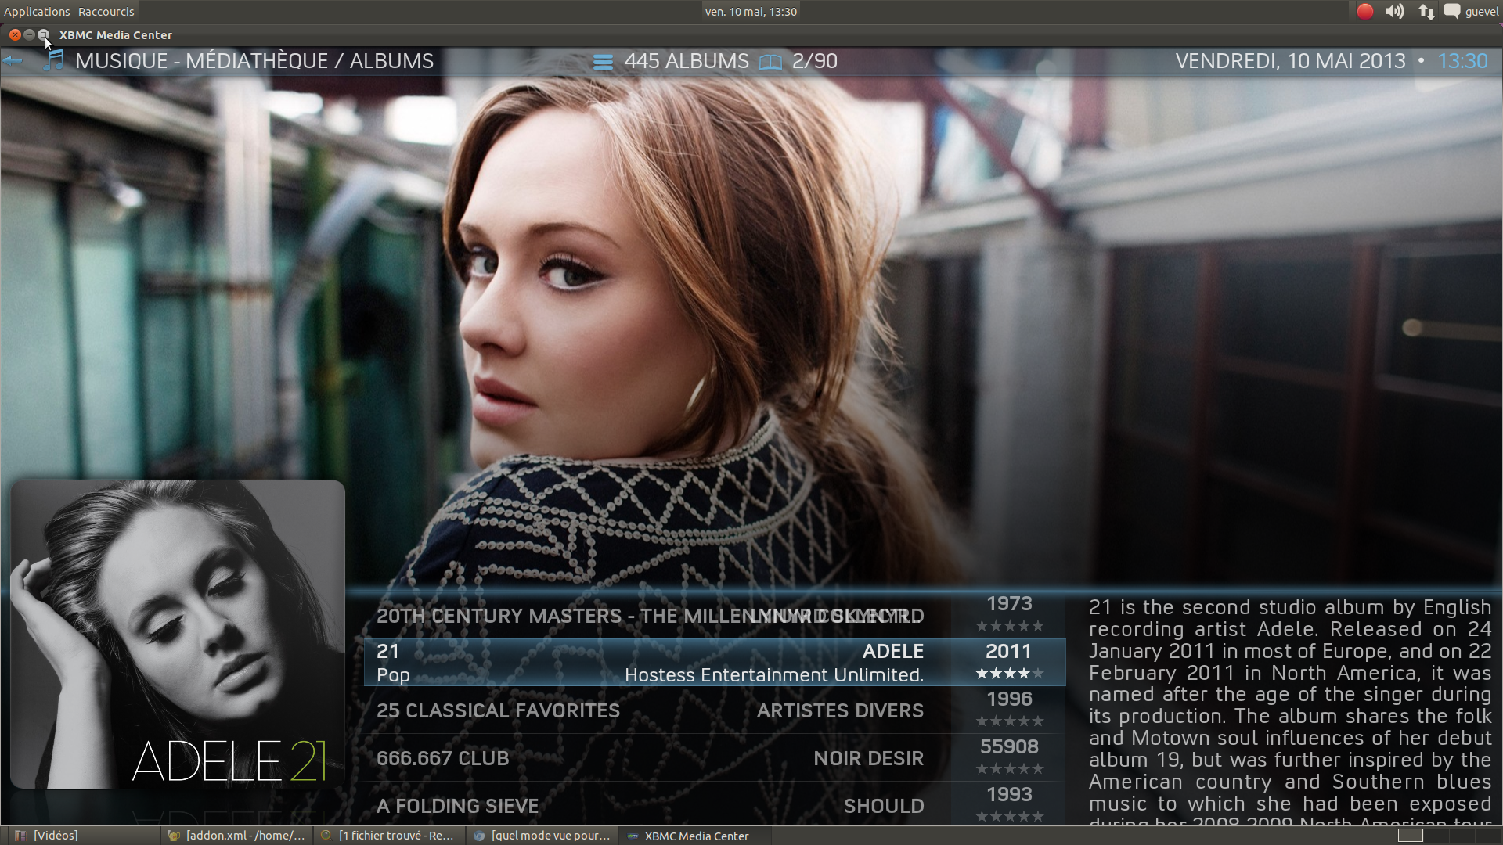Click the year 1996 entry
The image size is (1503, 845).
click(x=1009, y=699)
